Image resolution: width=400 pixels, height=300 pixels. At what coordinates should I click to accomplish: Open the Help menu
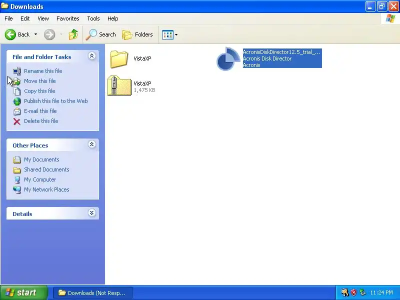113,18
